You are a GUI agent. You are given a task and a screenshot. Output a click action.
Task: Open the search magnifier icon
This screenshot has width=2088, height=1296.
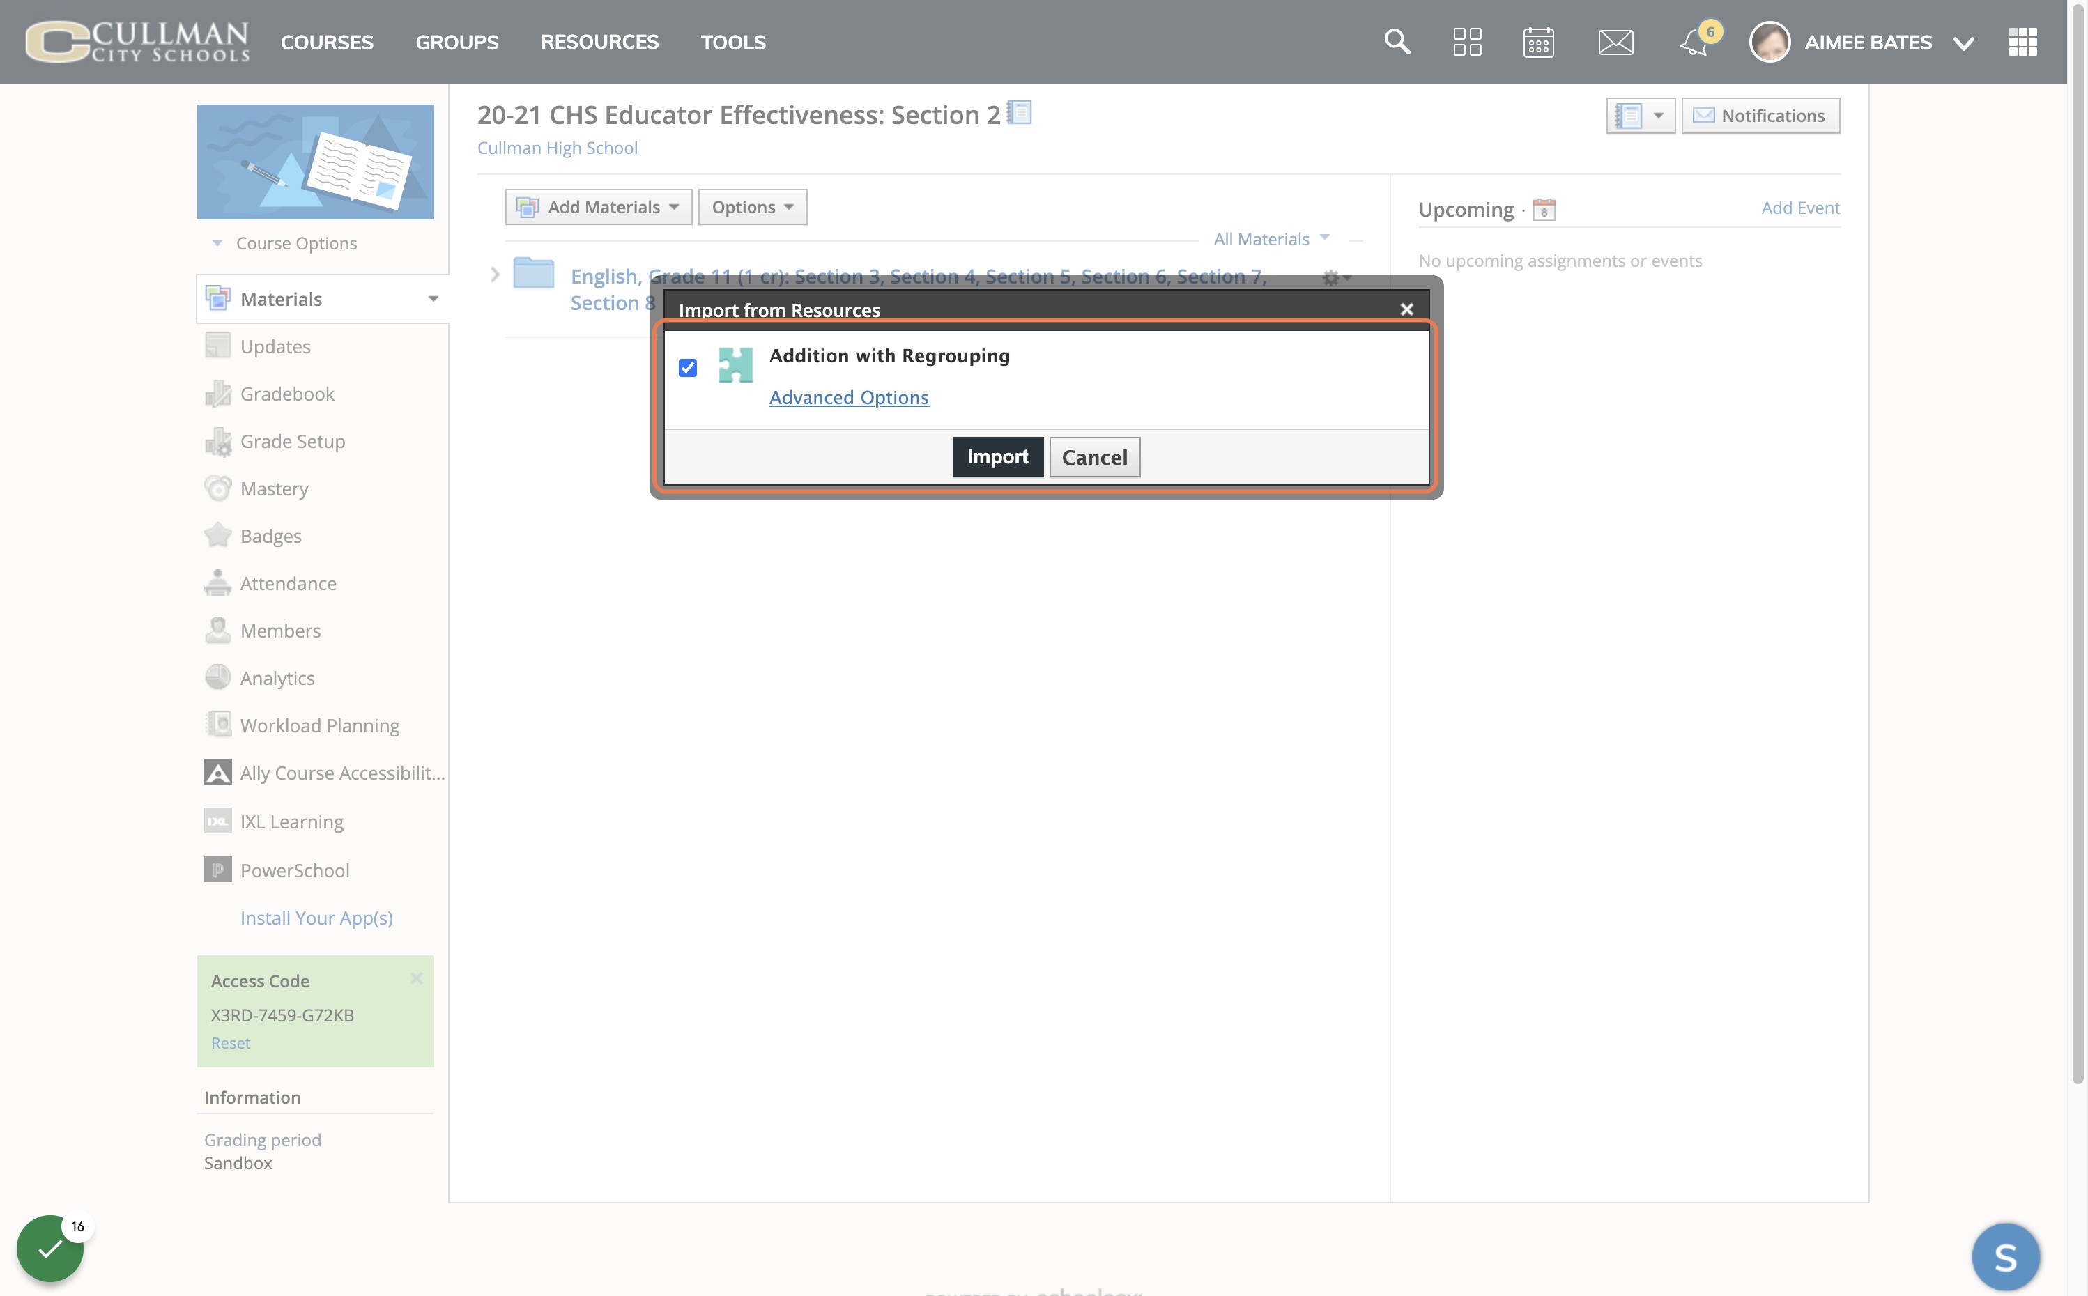1397,41
